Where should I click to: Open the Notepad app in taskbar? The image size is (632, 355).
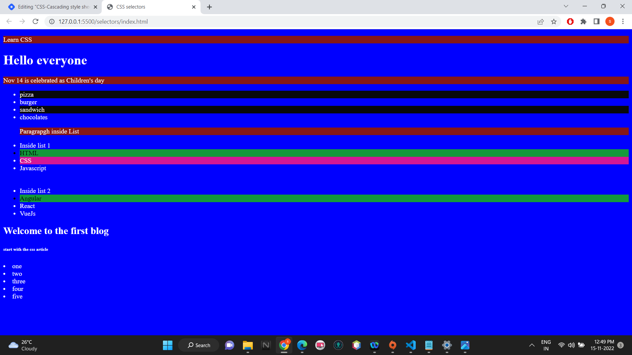click(x=429, y=345)
